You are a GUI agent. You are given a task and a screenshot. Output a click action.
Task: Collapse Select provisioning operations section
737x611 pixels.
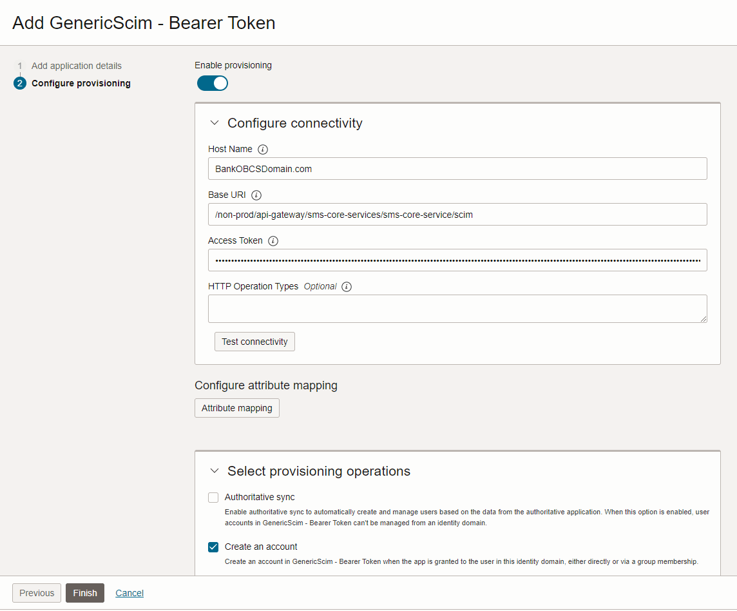tap(215, 471)
